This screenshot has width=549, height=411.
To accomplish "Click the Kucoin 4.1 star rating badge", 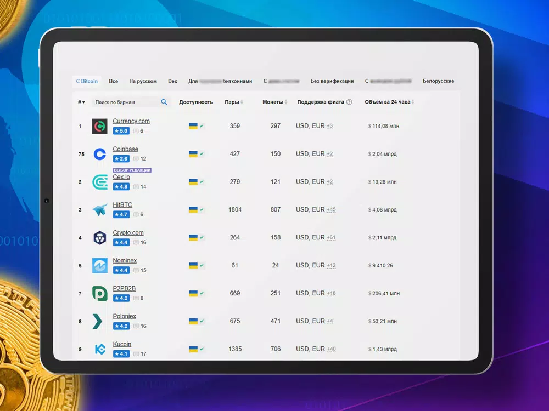I will (121, 353).
